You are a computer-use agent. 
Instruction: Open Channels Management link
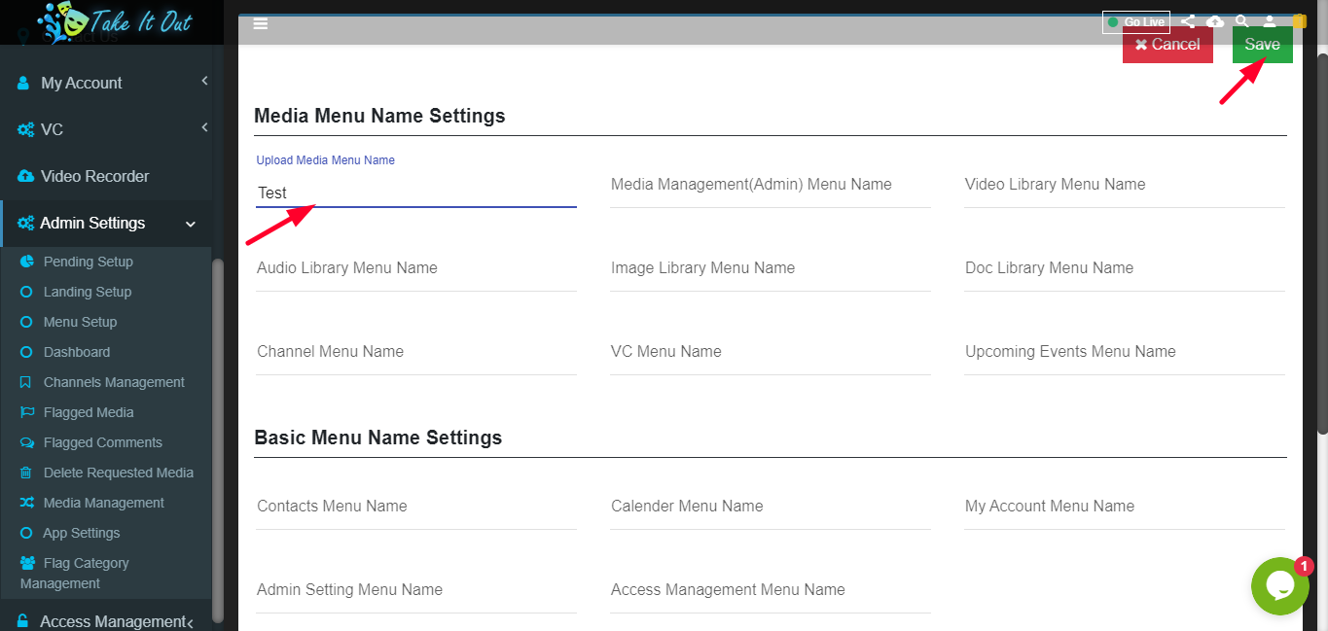pos(114,382)
